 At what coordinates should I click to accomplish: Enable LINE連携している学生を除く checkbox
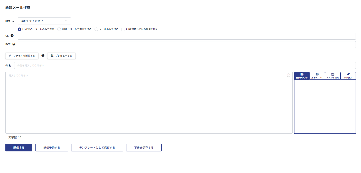coord(123,29)
